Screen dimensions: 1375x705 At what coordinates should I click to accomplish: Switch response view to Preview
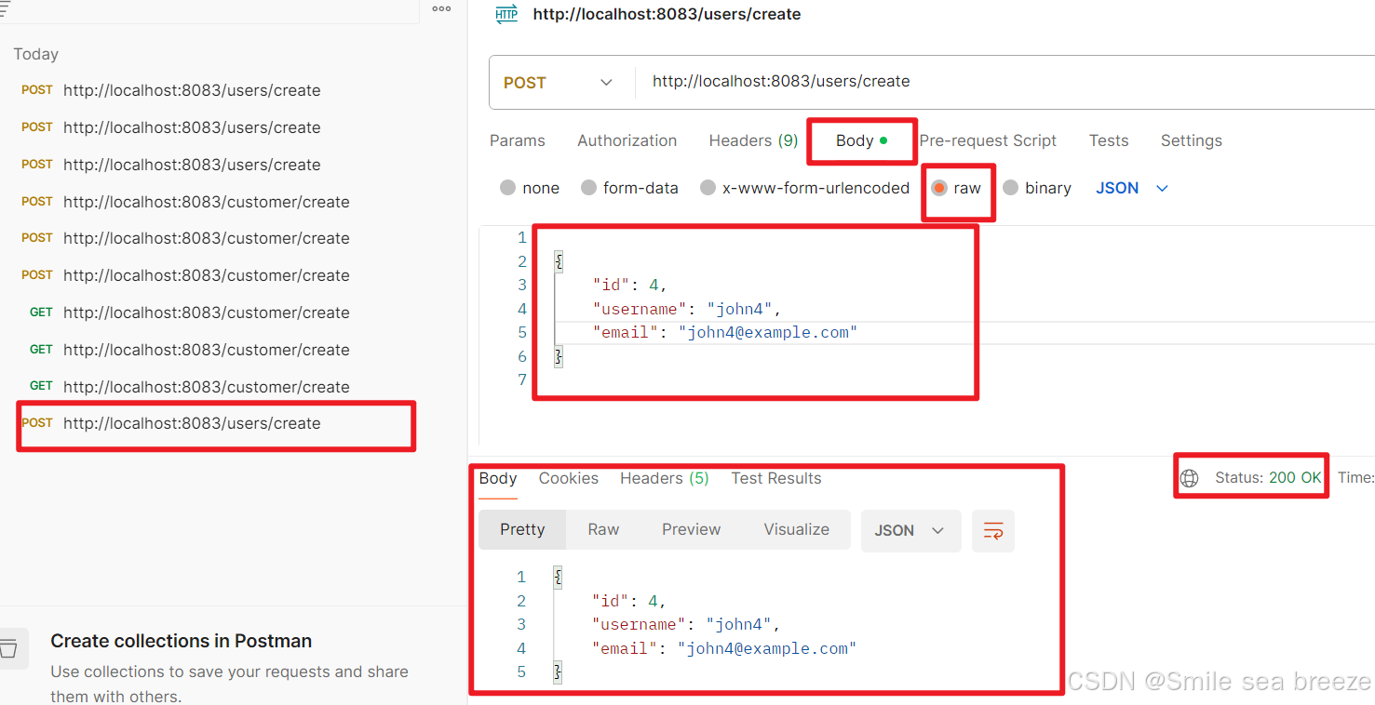692,529
